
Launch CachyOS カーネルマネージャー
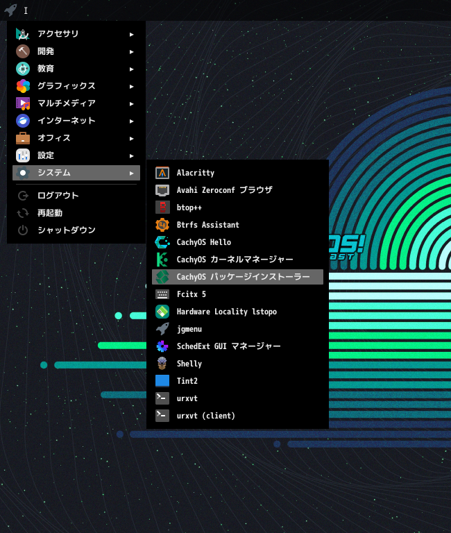(x=237, y=260)
